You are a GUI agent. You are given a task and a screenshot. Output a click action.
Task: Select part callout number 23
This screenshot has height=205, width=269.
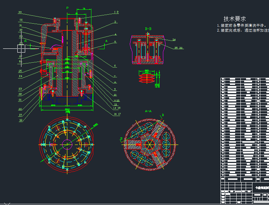coord(20,89)
